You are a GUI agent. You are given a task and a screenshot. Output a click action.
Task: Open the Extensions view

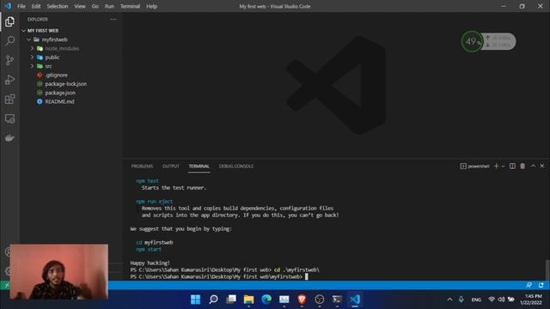(9, 100)
